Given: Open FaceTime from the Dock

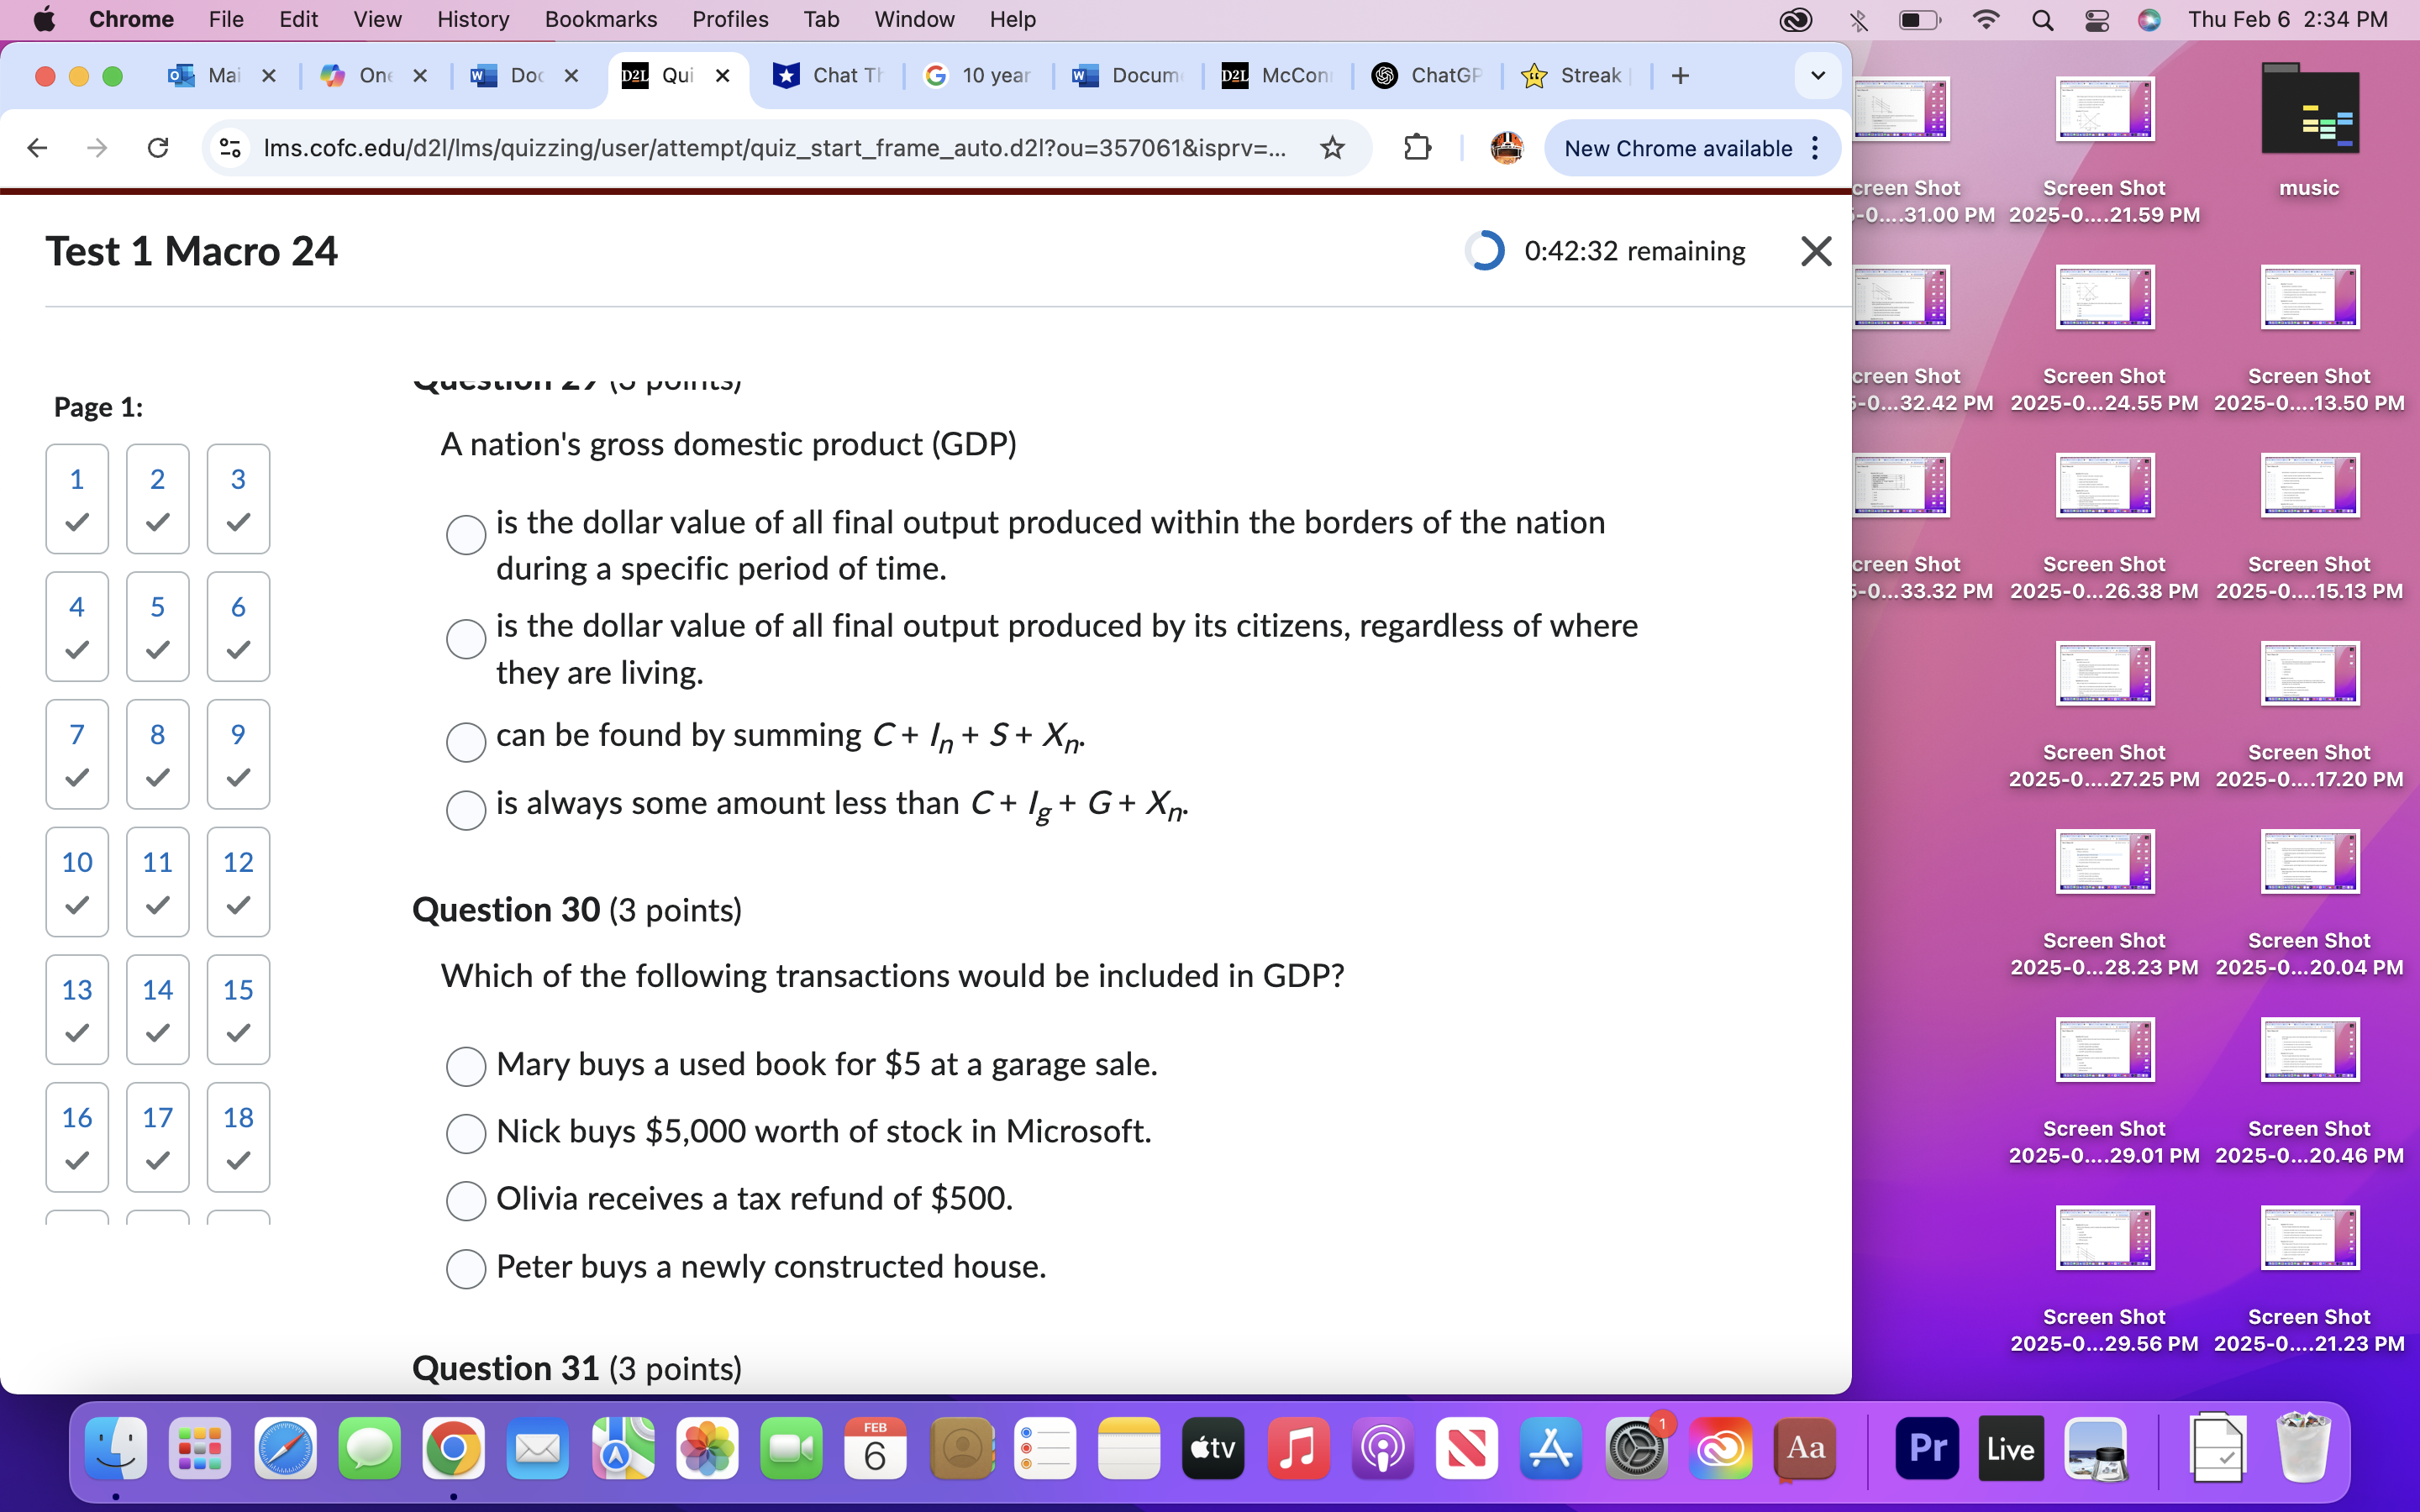Looking at the screenshot, I should [x=791, y=1447].
